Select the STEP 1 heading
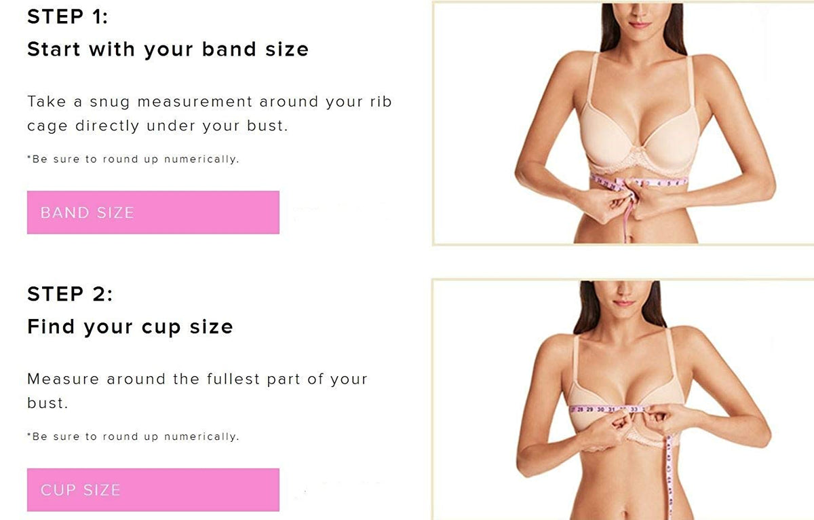The height and width of the screenshot is (520, 814). [x=68, y=17]
